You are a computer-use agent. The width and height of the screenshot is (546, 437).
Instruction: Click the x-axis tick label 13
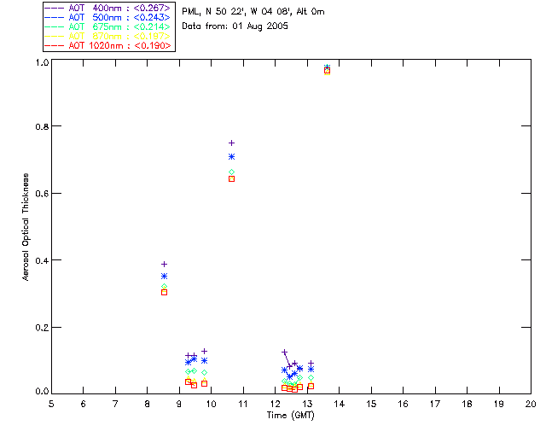click(307, 404)
